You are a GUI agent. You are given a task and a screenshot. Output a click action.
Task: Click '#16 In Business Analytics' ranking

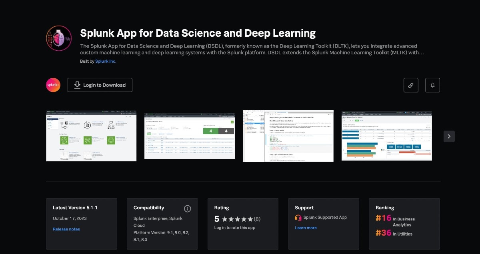tap(395, 220)
